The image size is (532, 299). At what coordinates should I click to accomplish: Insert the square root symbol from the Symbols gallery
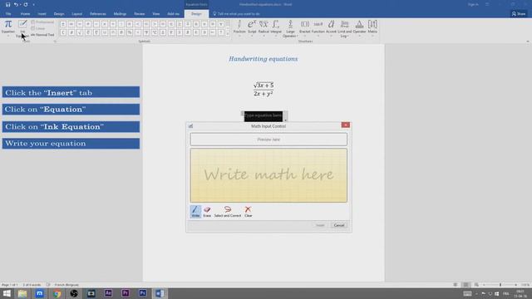point(80,32)
